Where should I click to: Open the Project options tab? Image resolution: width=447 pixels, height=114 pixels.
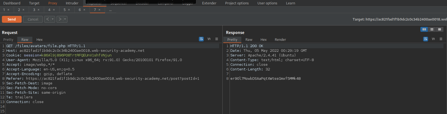click(237, 3)
